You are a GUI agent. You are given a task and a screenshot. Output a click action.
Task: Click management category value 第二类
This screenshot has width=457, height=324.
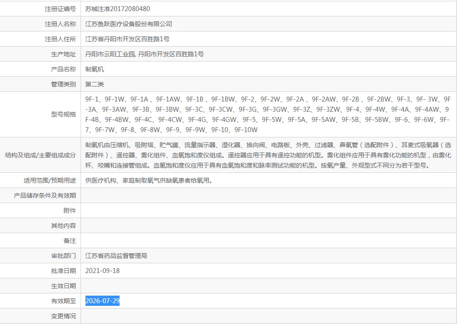[x=94, y=84]
